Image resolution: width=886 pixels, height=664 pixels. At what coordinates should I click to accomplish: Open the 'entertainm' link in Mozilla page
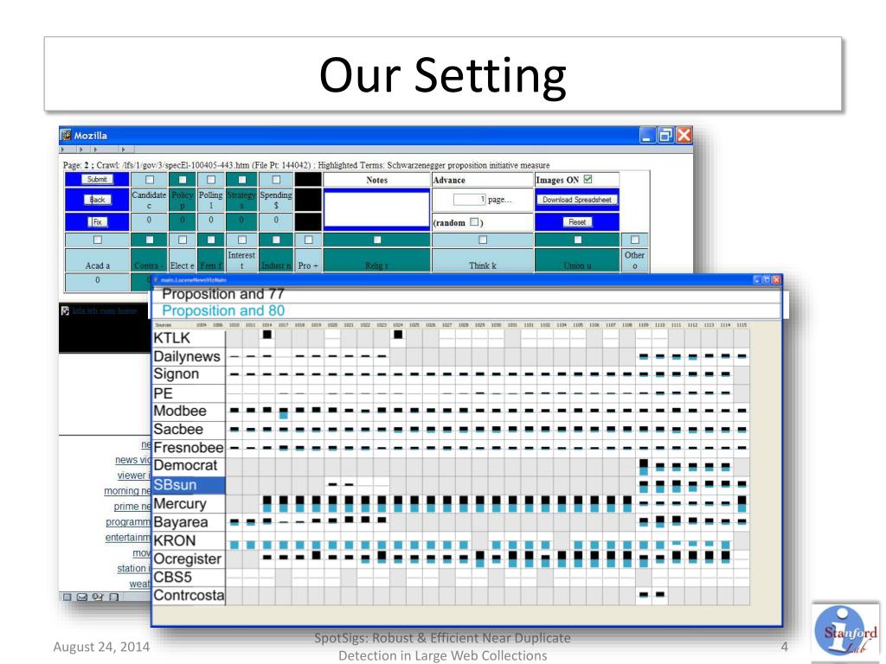[x=128, y=537]
